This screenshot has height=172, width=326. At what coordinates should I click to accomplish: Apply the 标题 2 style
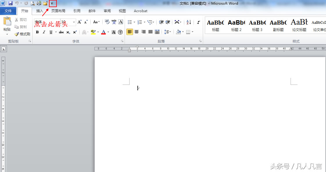click(x=236, y=25)
